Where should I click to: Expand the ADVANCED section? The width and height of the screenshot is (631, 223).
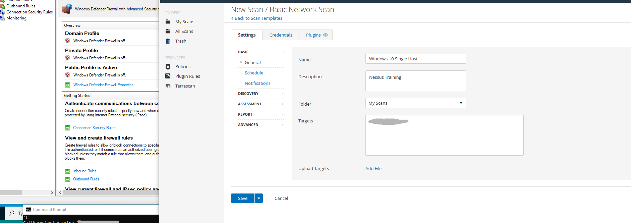coord(261,125)
